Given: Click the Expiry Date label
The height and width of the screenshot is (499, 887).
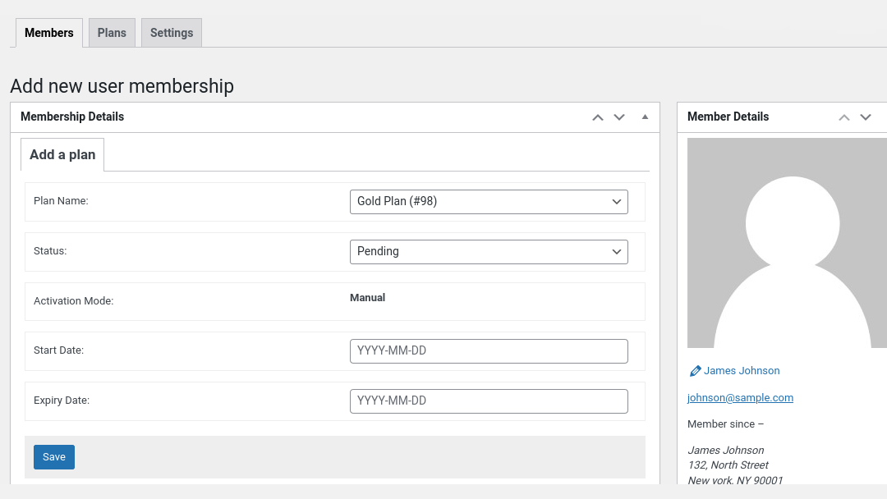Looking at the screenshot, I should pyautogui.click(x=62, y=401).
